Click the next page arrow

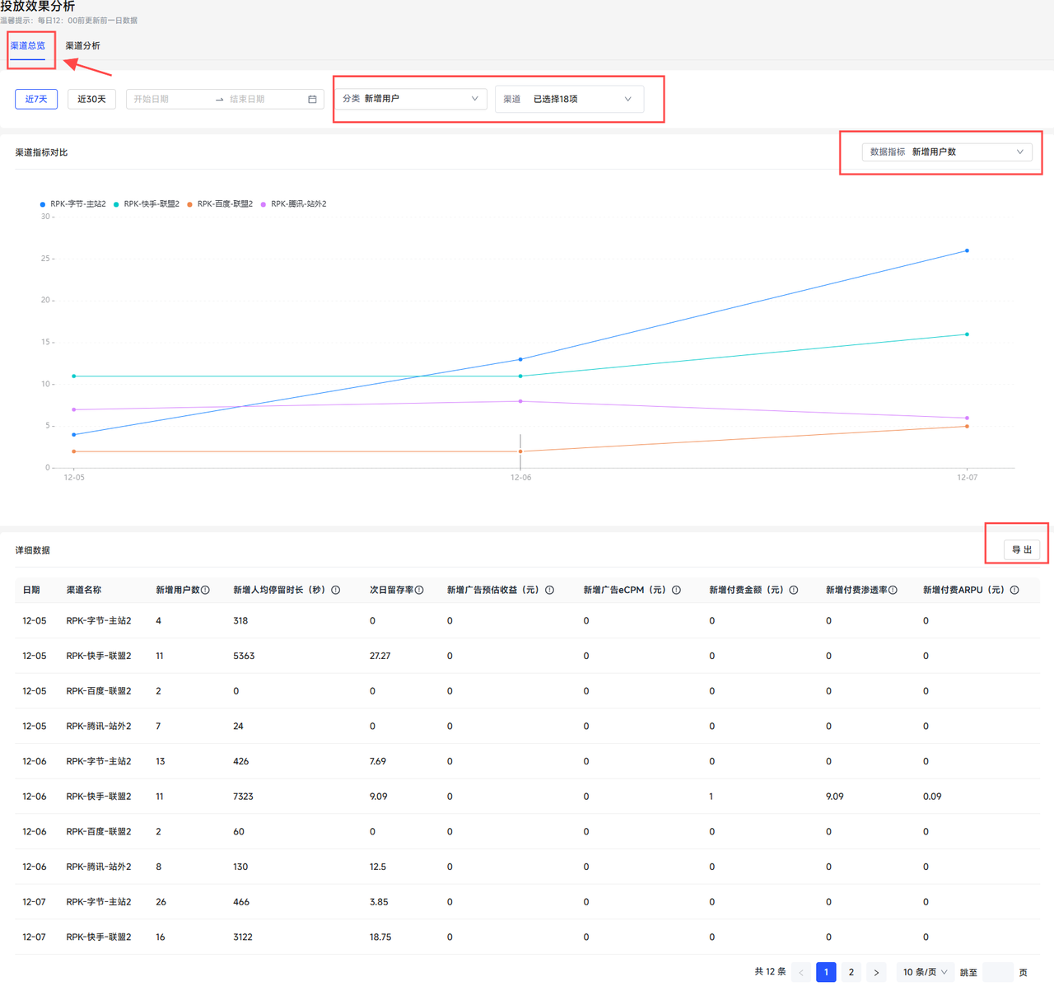[x=876, y=972]
